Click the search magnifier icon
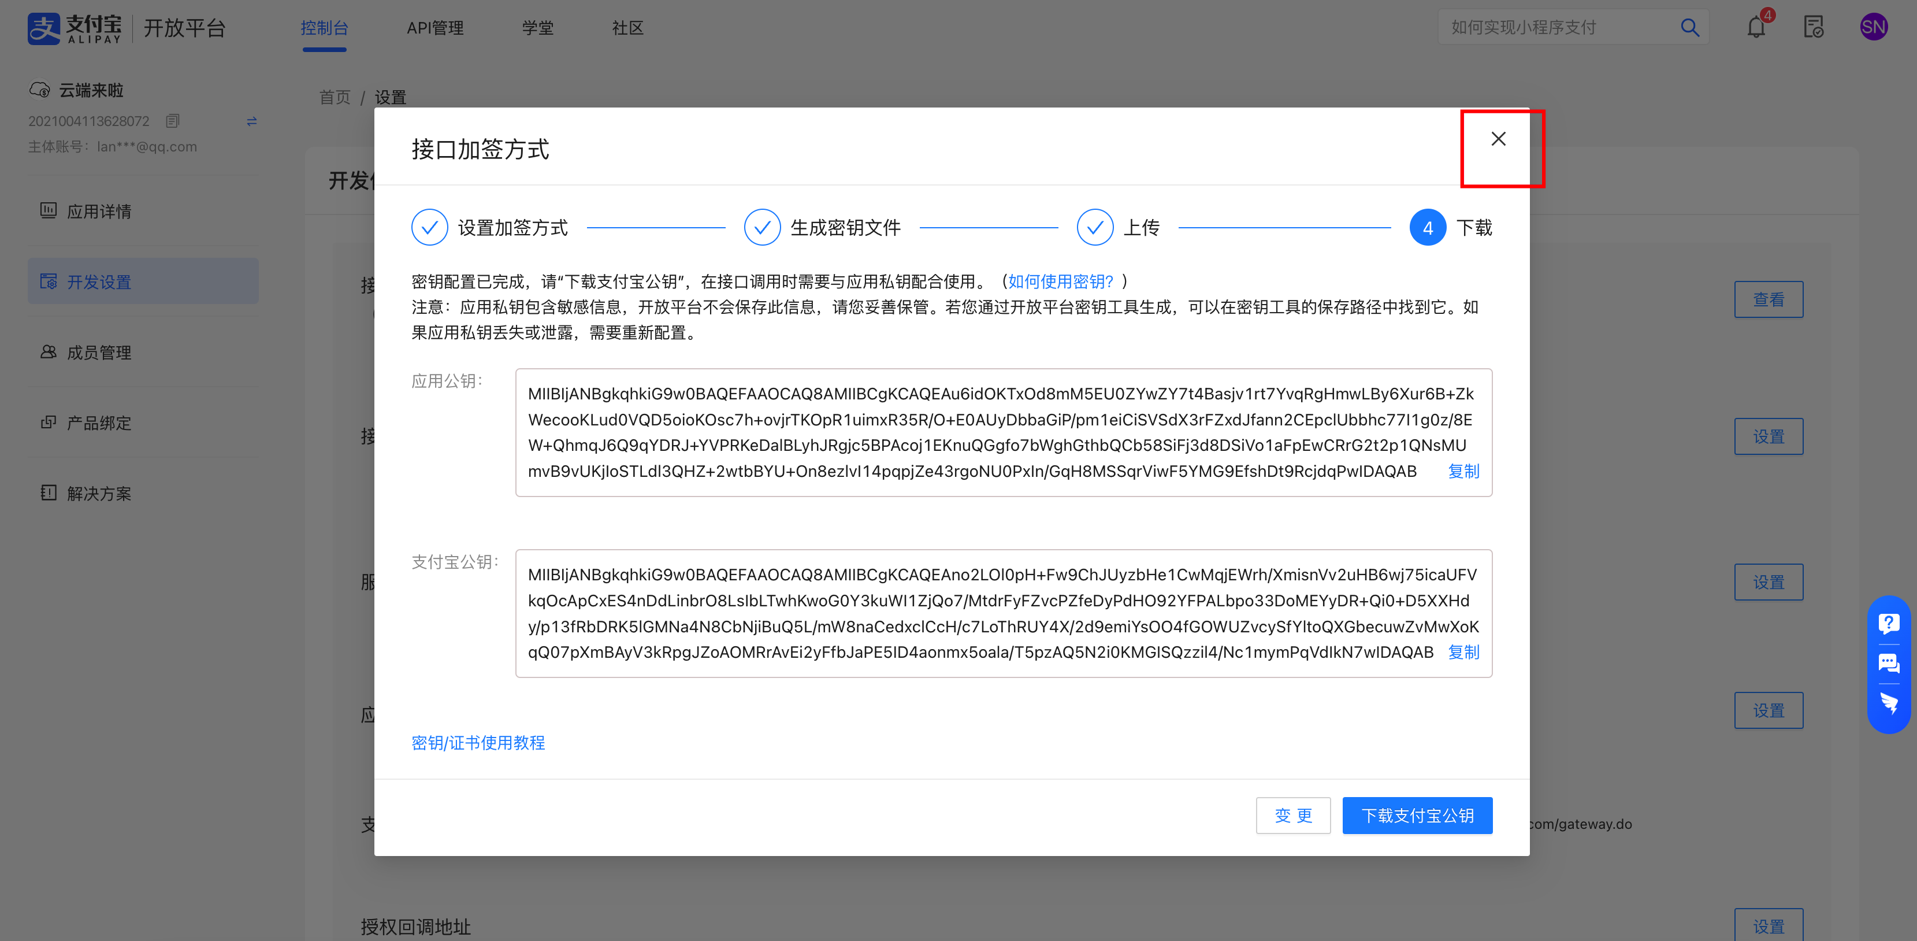The height and width of the screenshot is (941, 1917). (1689, 28)
